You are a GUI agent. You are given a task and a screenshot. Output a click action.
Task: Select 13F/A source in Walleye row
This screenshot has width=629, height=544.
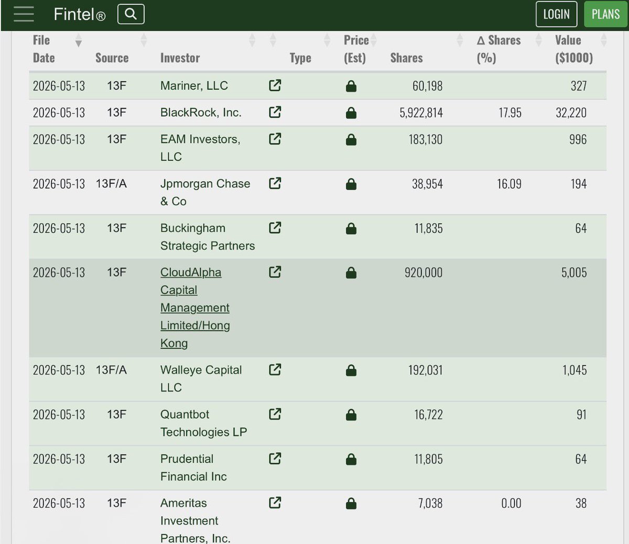111,370
